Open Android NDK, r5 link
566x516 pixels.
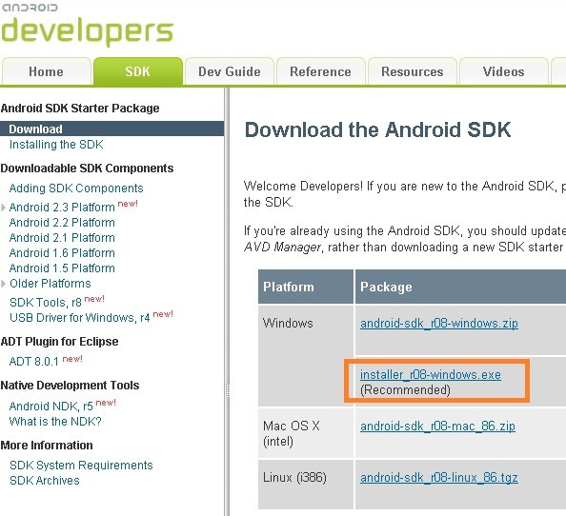click(x=51, y=406)
